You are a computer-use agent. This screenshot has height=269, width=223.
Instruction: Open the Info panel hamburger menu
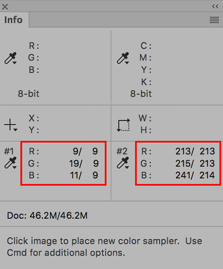click(x=214, y=20)
